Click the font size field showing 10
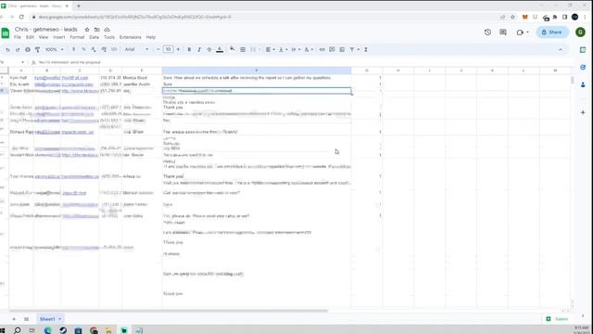593x334 pixels. tap(169, 49)
